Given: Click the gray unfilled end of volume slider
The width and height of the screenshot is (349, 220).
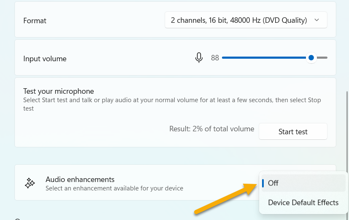Looking at the screenshot, I should click(322, 58).
